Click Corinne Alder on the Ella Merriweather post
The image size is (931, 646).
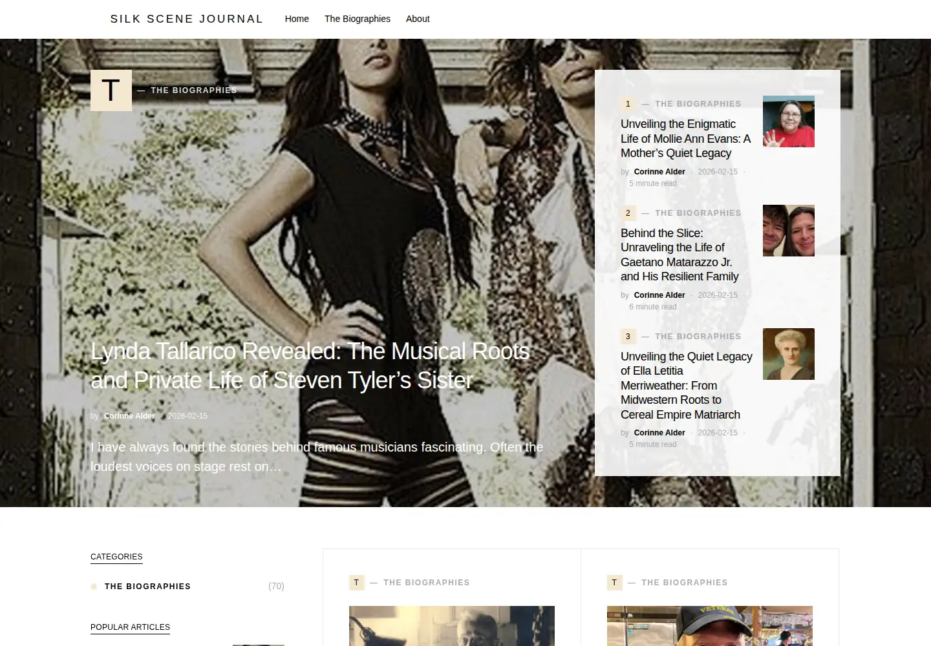(x=659, y=433)
